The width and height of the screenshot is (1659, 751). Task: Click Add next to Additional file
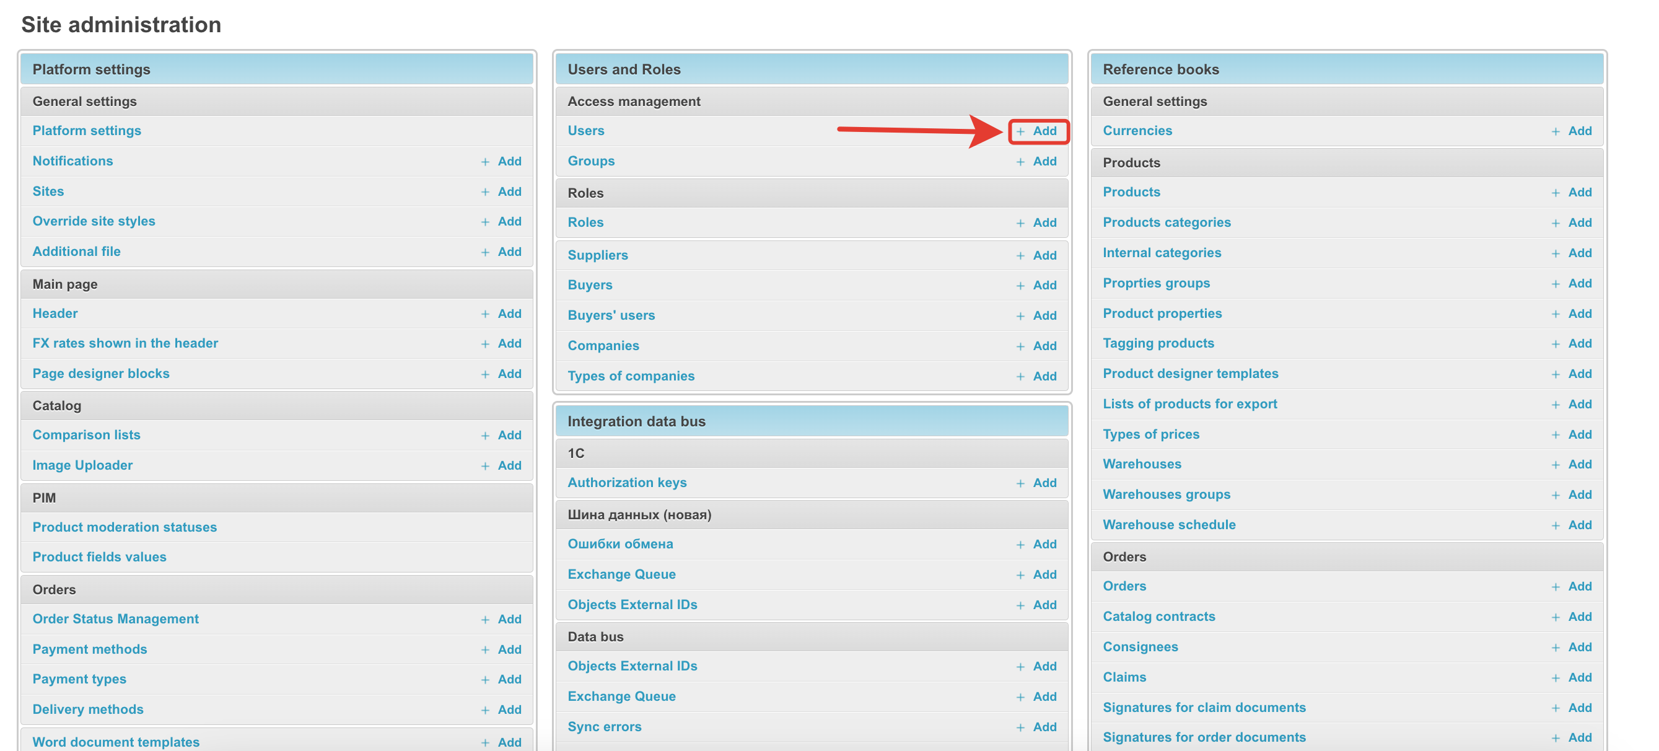pyautogui.click(x=509, y=252)
